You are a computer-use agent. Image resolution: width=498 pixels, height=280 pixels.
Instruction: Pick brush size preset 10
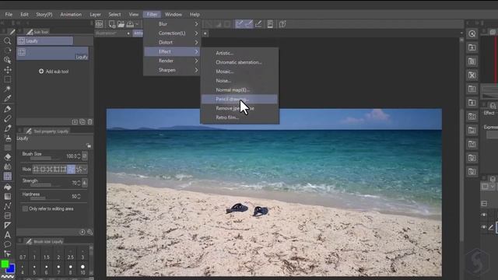coord(82,269)
